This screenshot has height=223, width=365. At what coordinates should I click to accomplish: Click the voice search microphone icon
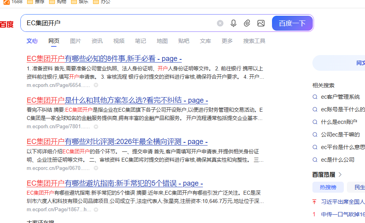(x=234, y=23)
